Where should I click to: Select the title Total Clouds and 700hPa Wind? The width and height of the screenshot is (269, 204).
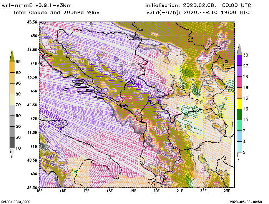pos(56,13)
